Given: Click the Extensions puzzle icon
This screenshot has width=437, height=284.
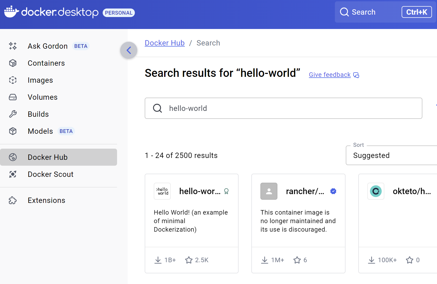Looking at the screenshot, I should point(13,200).
